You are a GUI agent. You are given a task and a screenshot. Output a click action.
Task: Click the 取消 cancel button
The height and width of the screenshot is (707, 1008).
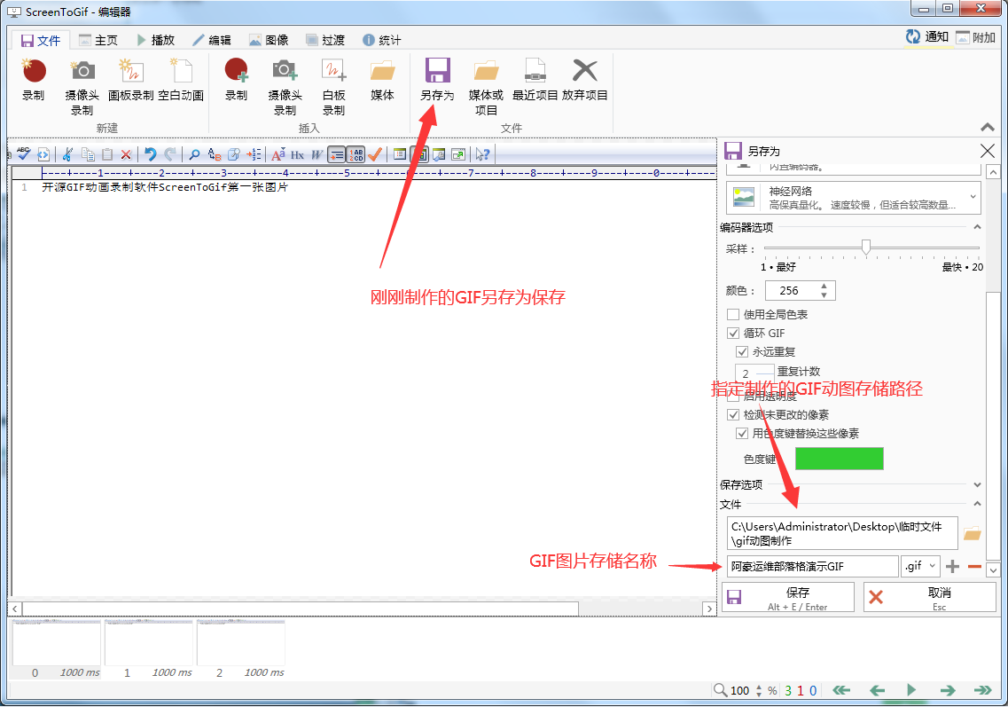(930, 597)
